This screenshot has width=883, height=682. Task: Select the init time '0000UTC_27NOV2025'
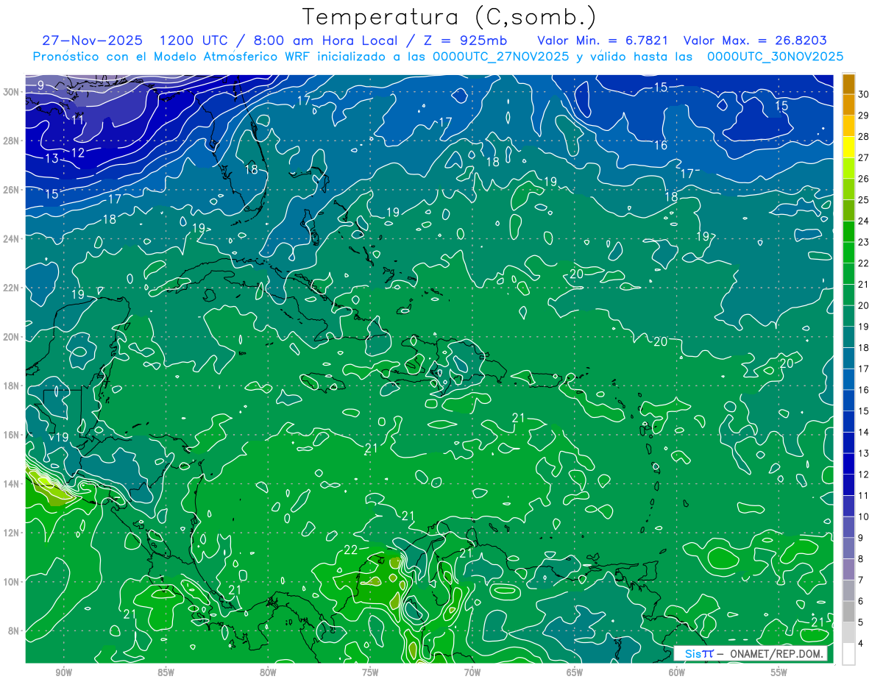coord(500,57)
